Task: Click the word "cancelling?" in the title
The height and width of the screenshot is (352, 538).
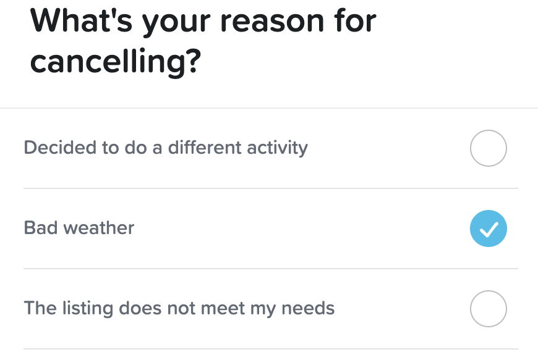Action: tap(116, 62)
